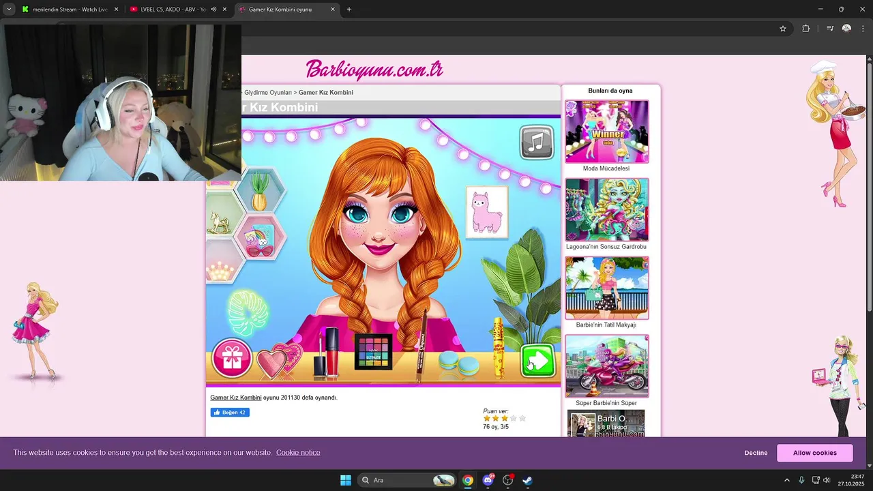
Task: Pick the yellow mascara tube
Action: (x=499, y=348)
